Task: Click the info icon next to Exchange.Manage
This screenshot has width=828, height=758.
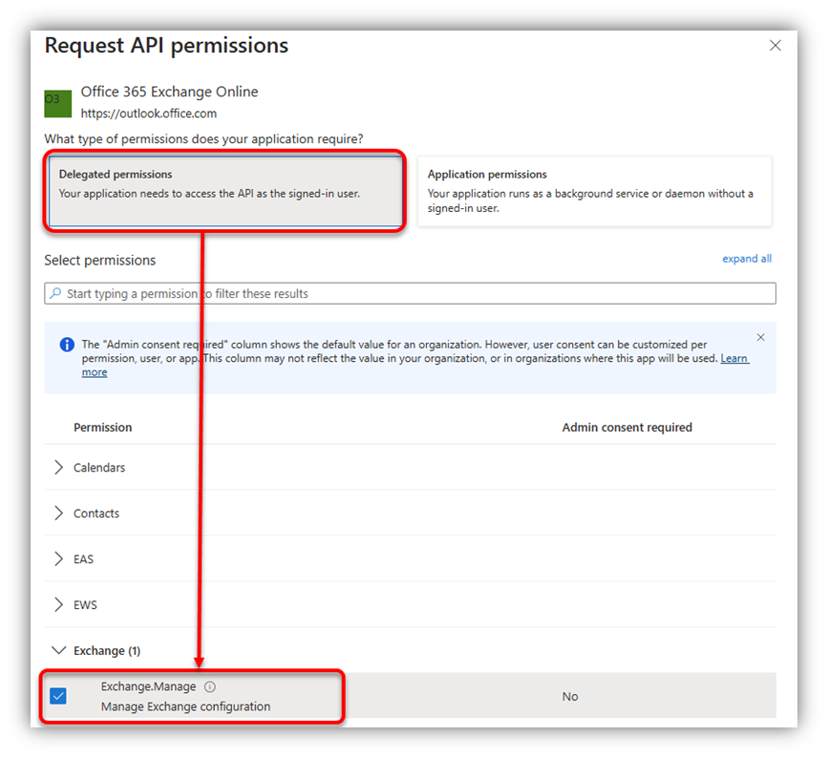Action: tap(210, 686)
